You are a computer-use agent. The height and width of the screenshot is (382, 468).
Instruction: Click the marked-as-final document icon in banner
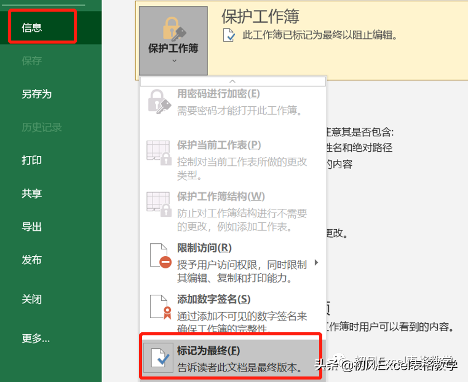[228, 34]
